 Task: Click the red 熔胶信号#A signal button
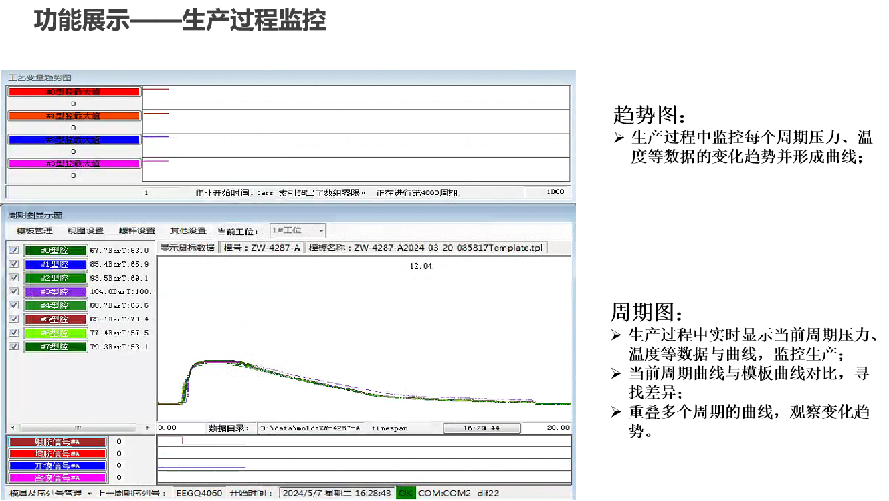(58, 454)
